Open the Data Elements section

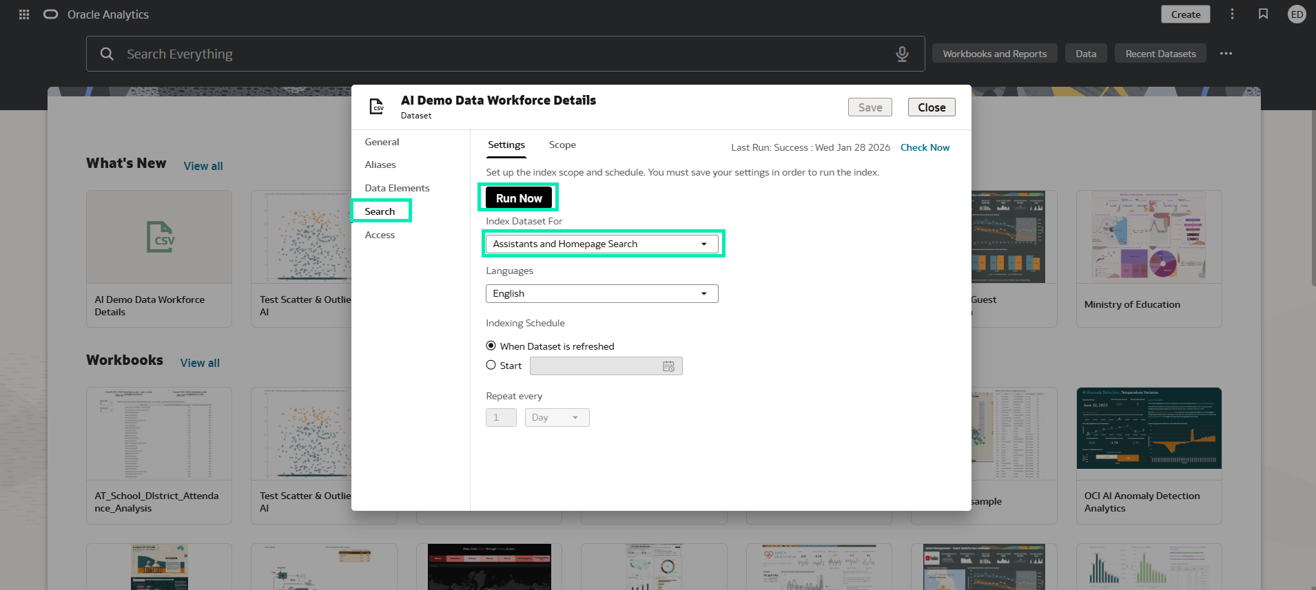tap(397, 188)
